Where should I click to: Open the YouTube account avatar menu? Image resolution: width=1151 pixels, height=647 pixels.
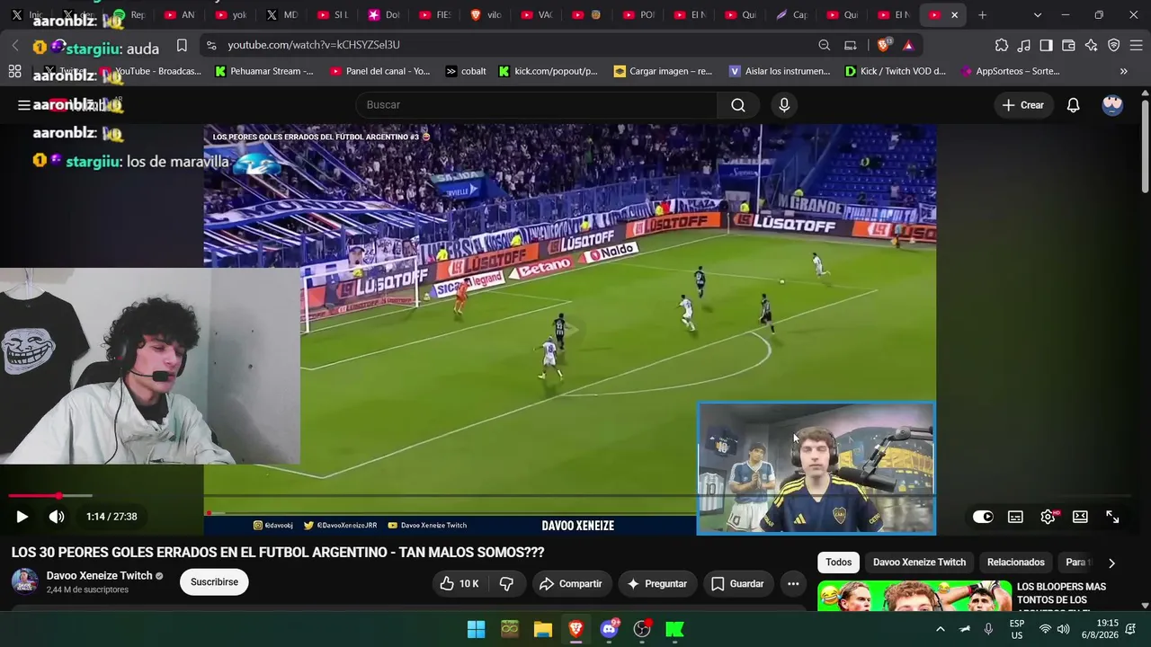1112,105
